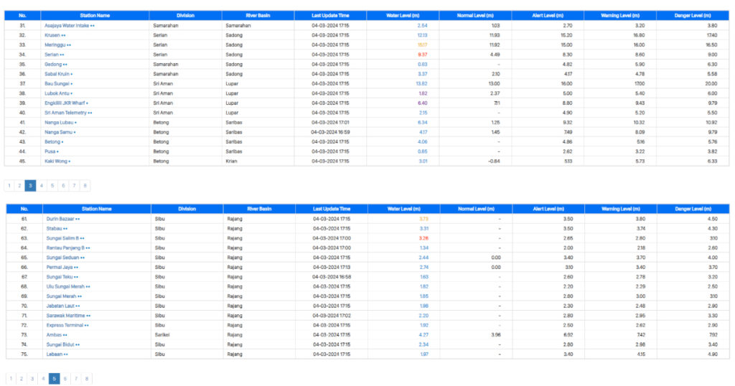Click the 4.27 water level for Ambas

pos(423,335)
